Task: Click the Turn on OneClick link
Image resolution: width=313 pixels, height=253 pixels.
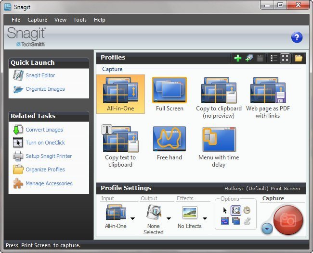Action: tap(45, 143)
